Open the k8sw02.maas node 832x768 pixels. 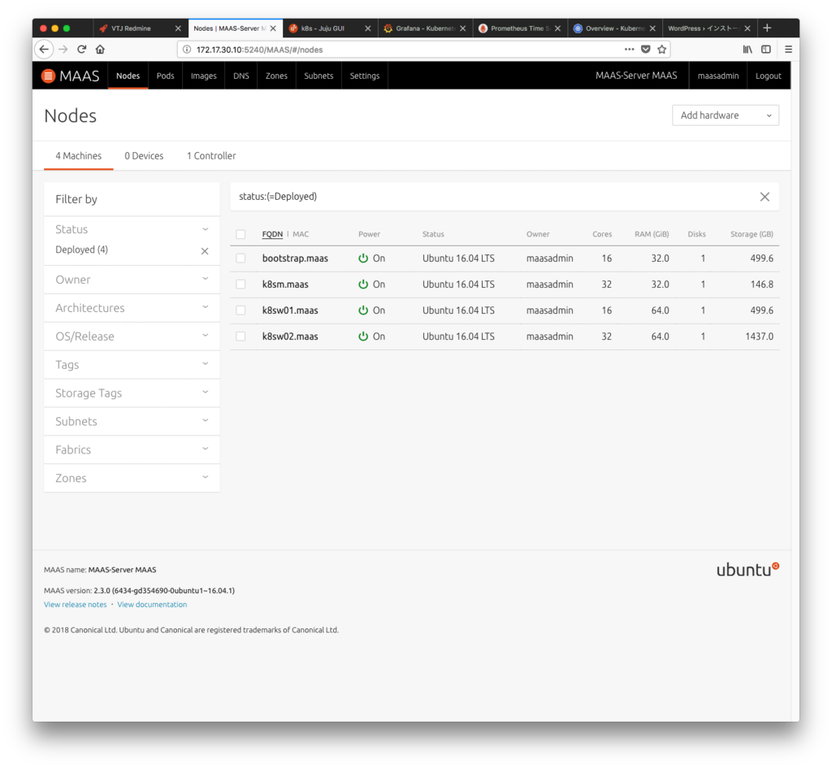coord(290,336)
